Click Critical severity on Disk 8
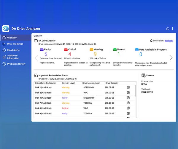Screen dimensions: 178x149 65,108
